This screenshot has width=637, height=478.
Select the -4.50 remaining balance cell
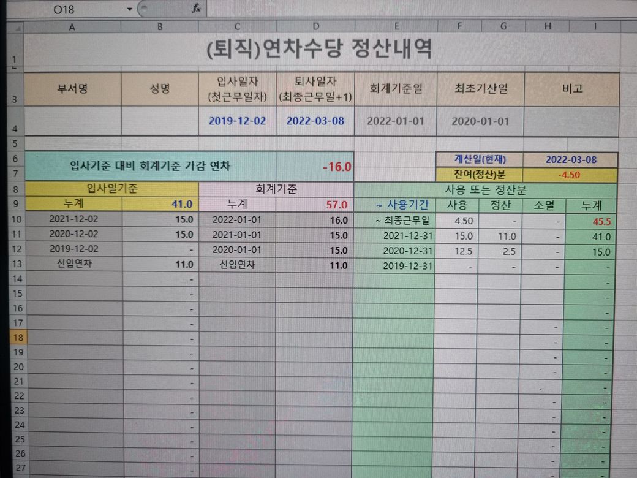[x=570, y=175]
